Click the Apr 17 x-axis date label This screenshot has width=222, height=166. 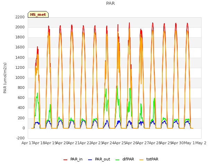[27, 143]
